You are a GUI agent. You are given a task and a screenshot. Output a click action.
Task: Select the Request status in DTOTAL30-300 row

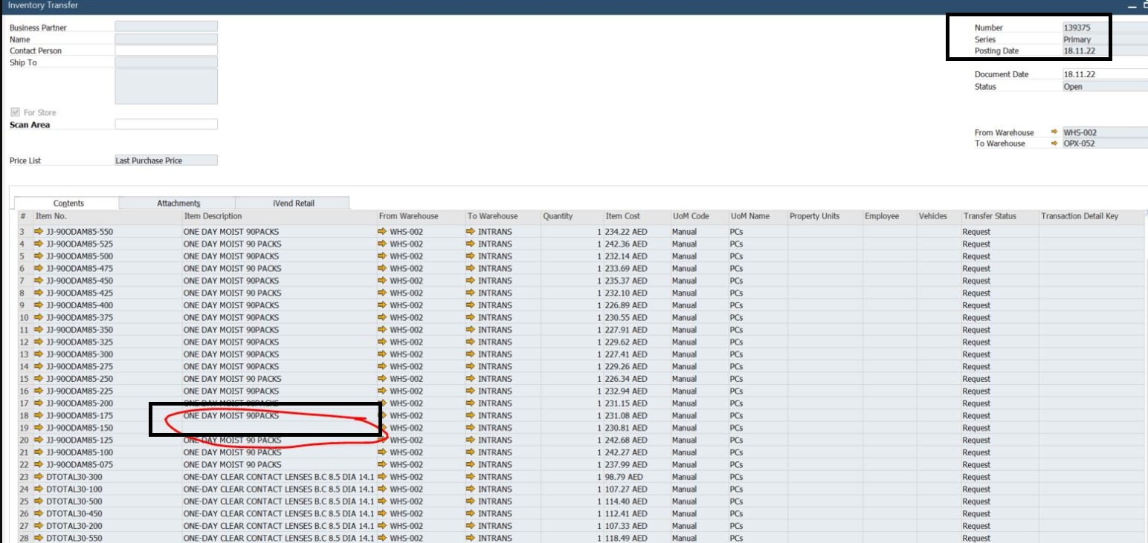pyautogui.click(x=999, y=477)
